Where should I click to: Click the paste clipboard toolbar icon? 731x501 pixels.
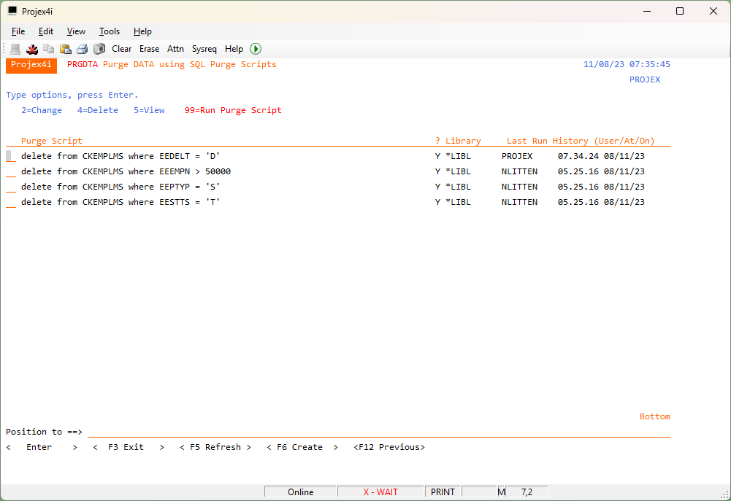tap(65, 49)
